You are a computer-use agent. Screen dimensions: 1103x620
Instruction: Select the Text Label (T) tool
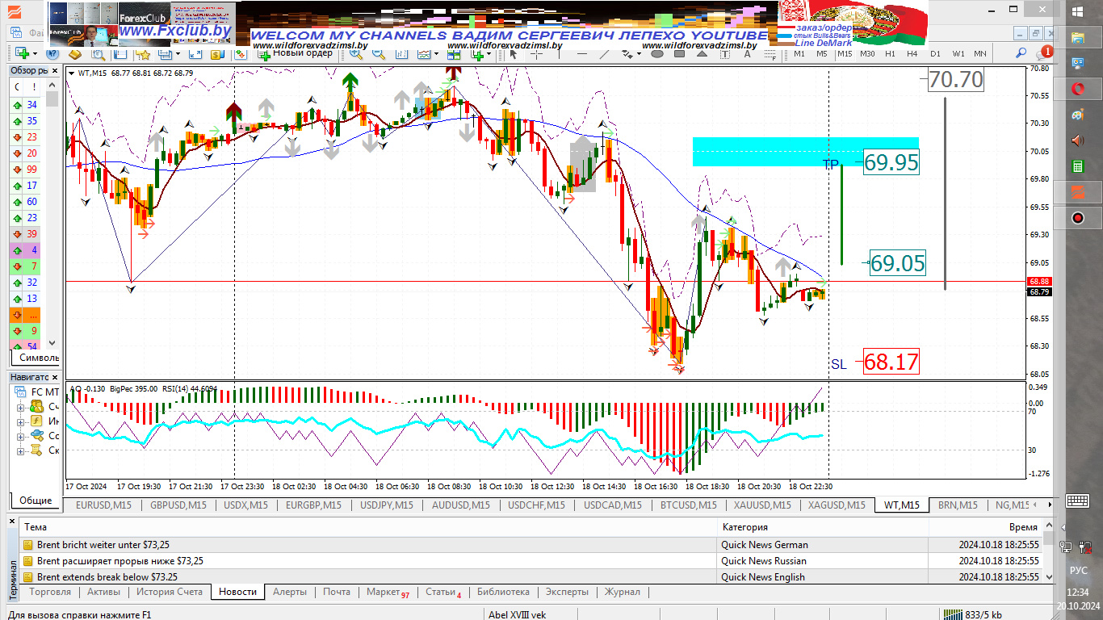(x=724, y=54)
